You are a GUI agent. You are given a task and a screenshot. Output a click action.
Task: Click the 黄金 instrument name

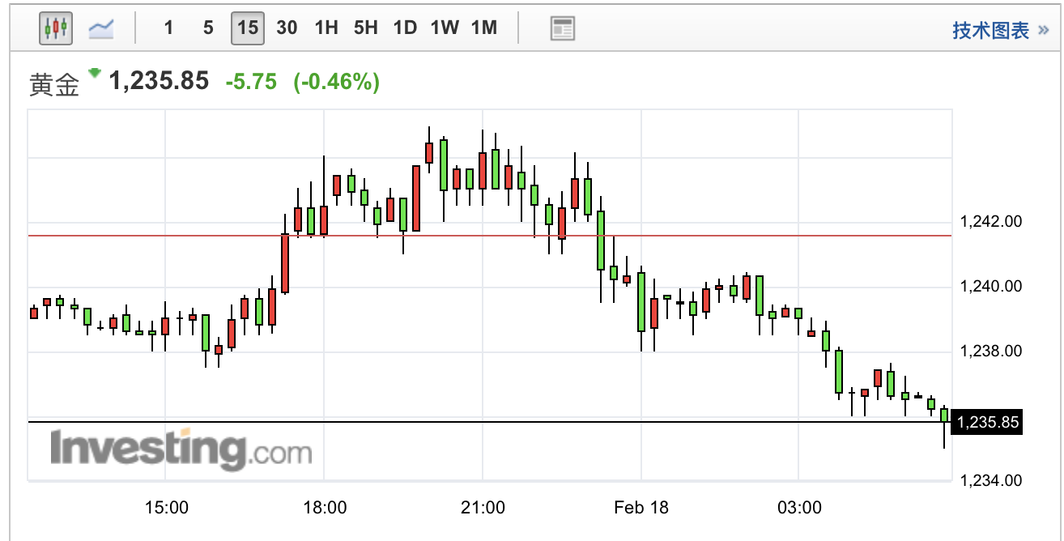(55, 85)
